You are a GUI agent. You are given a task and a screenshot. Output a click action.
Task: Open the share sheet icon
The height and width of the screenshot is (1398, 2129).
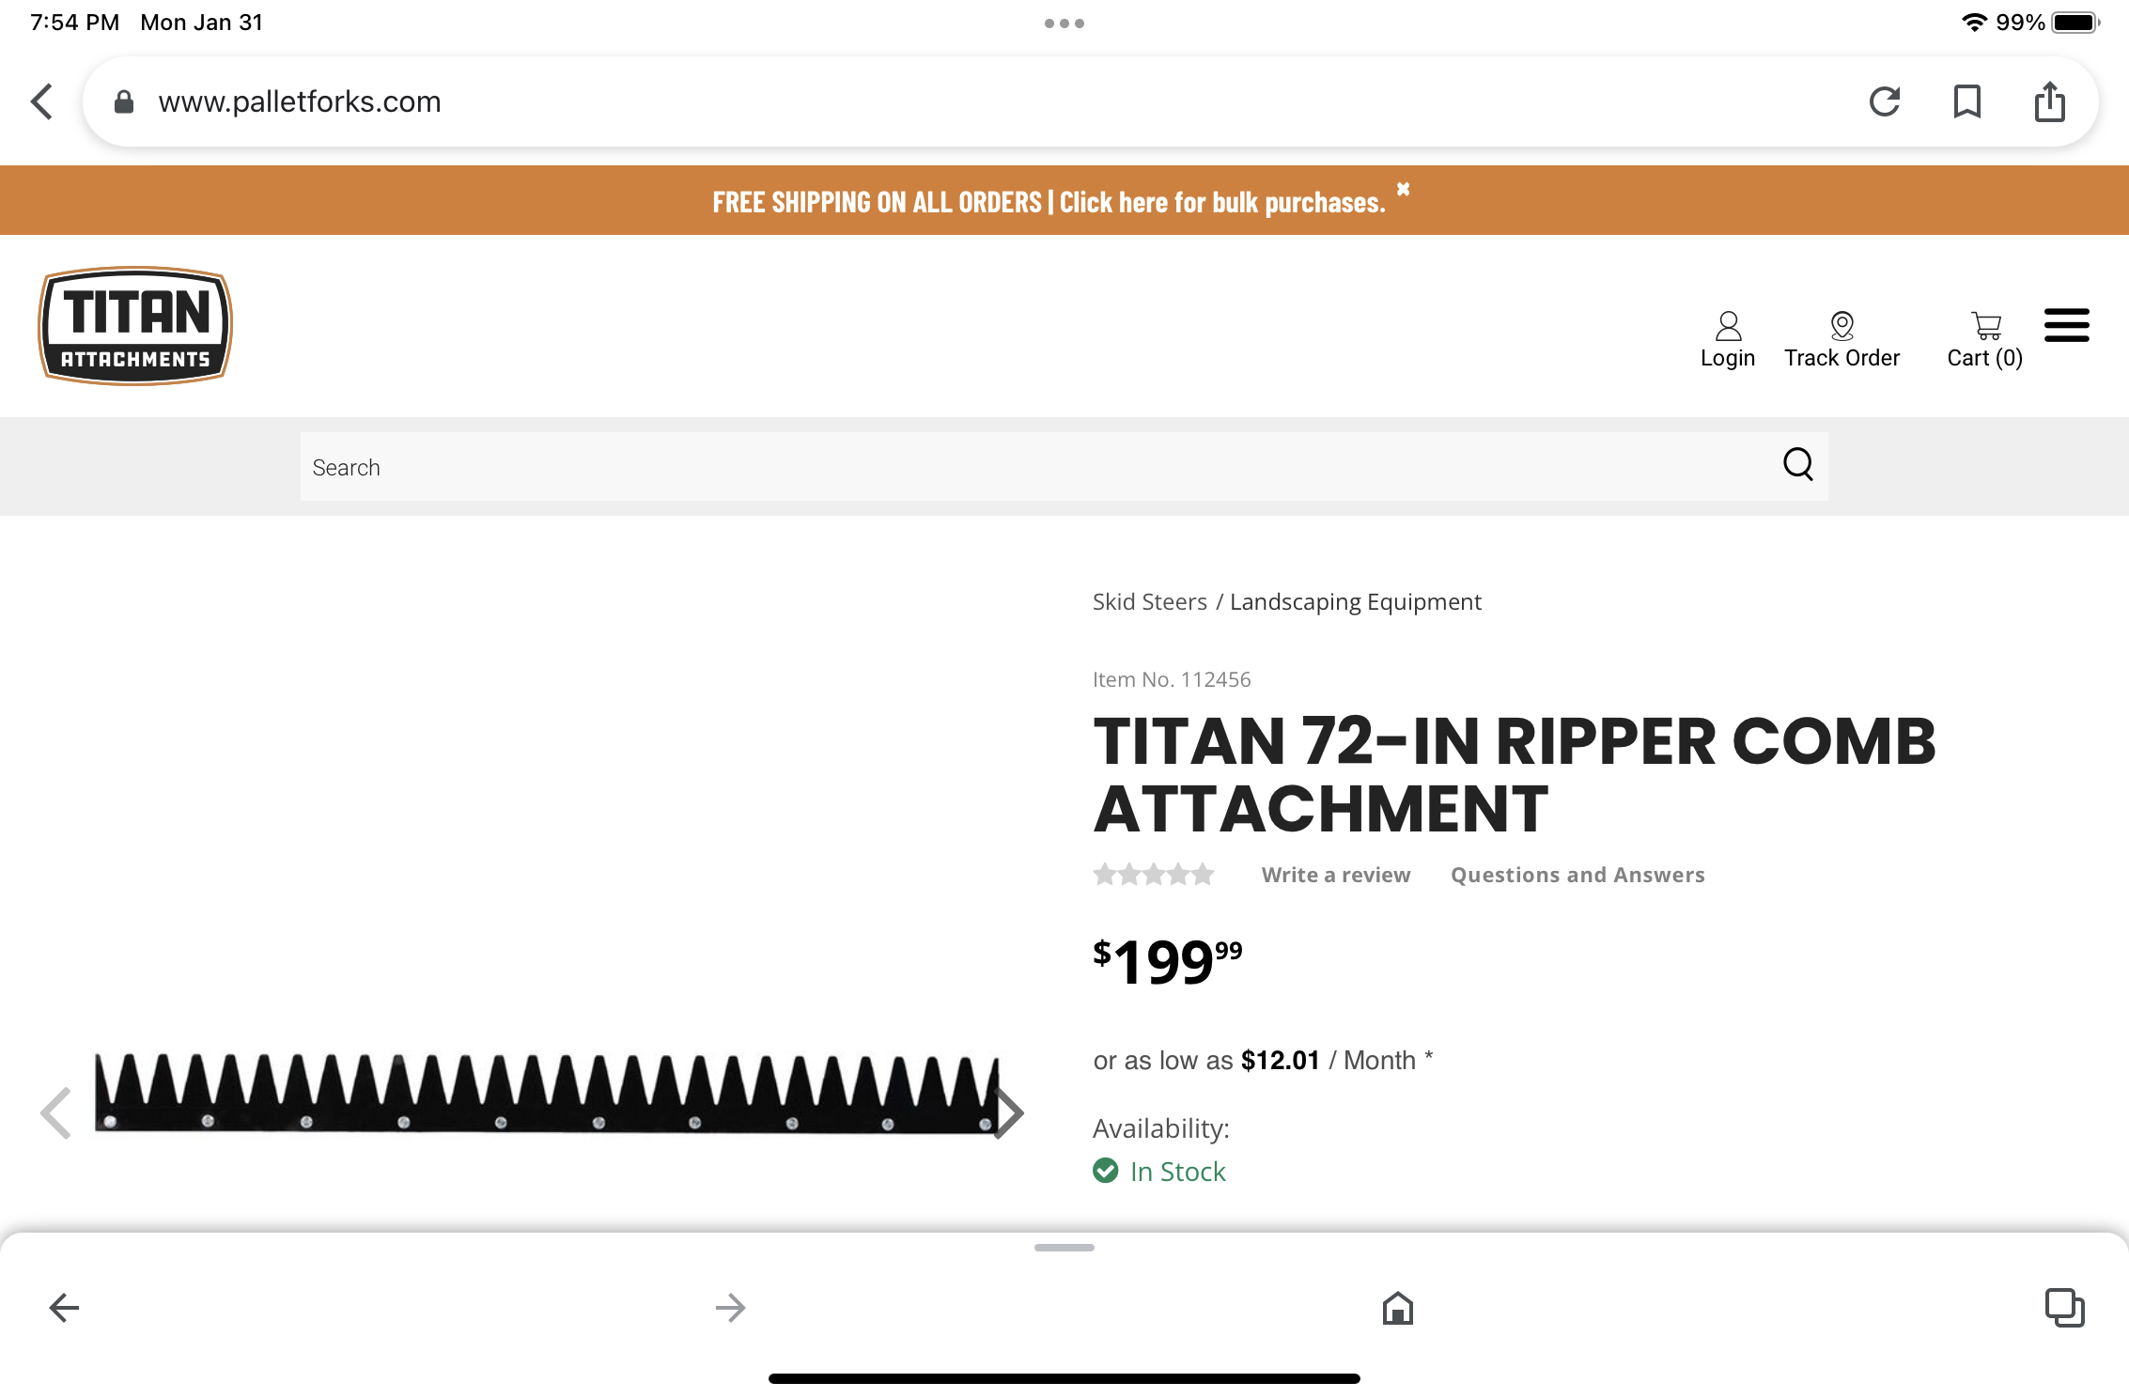coord(2050,101)
